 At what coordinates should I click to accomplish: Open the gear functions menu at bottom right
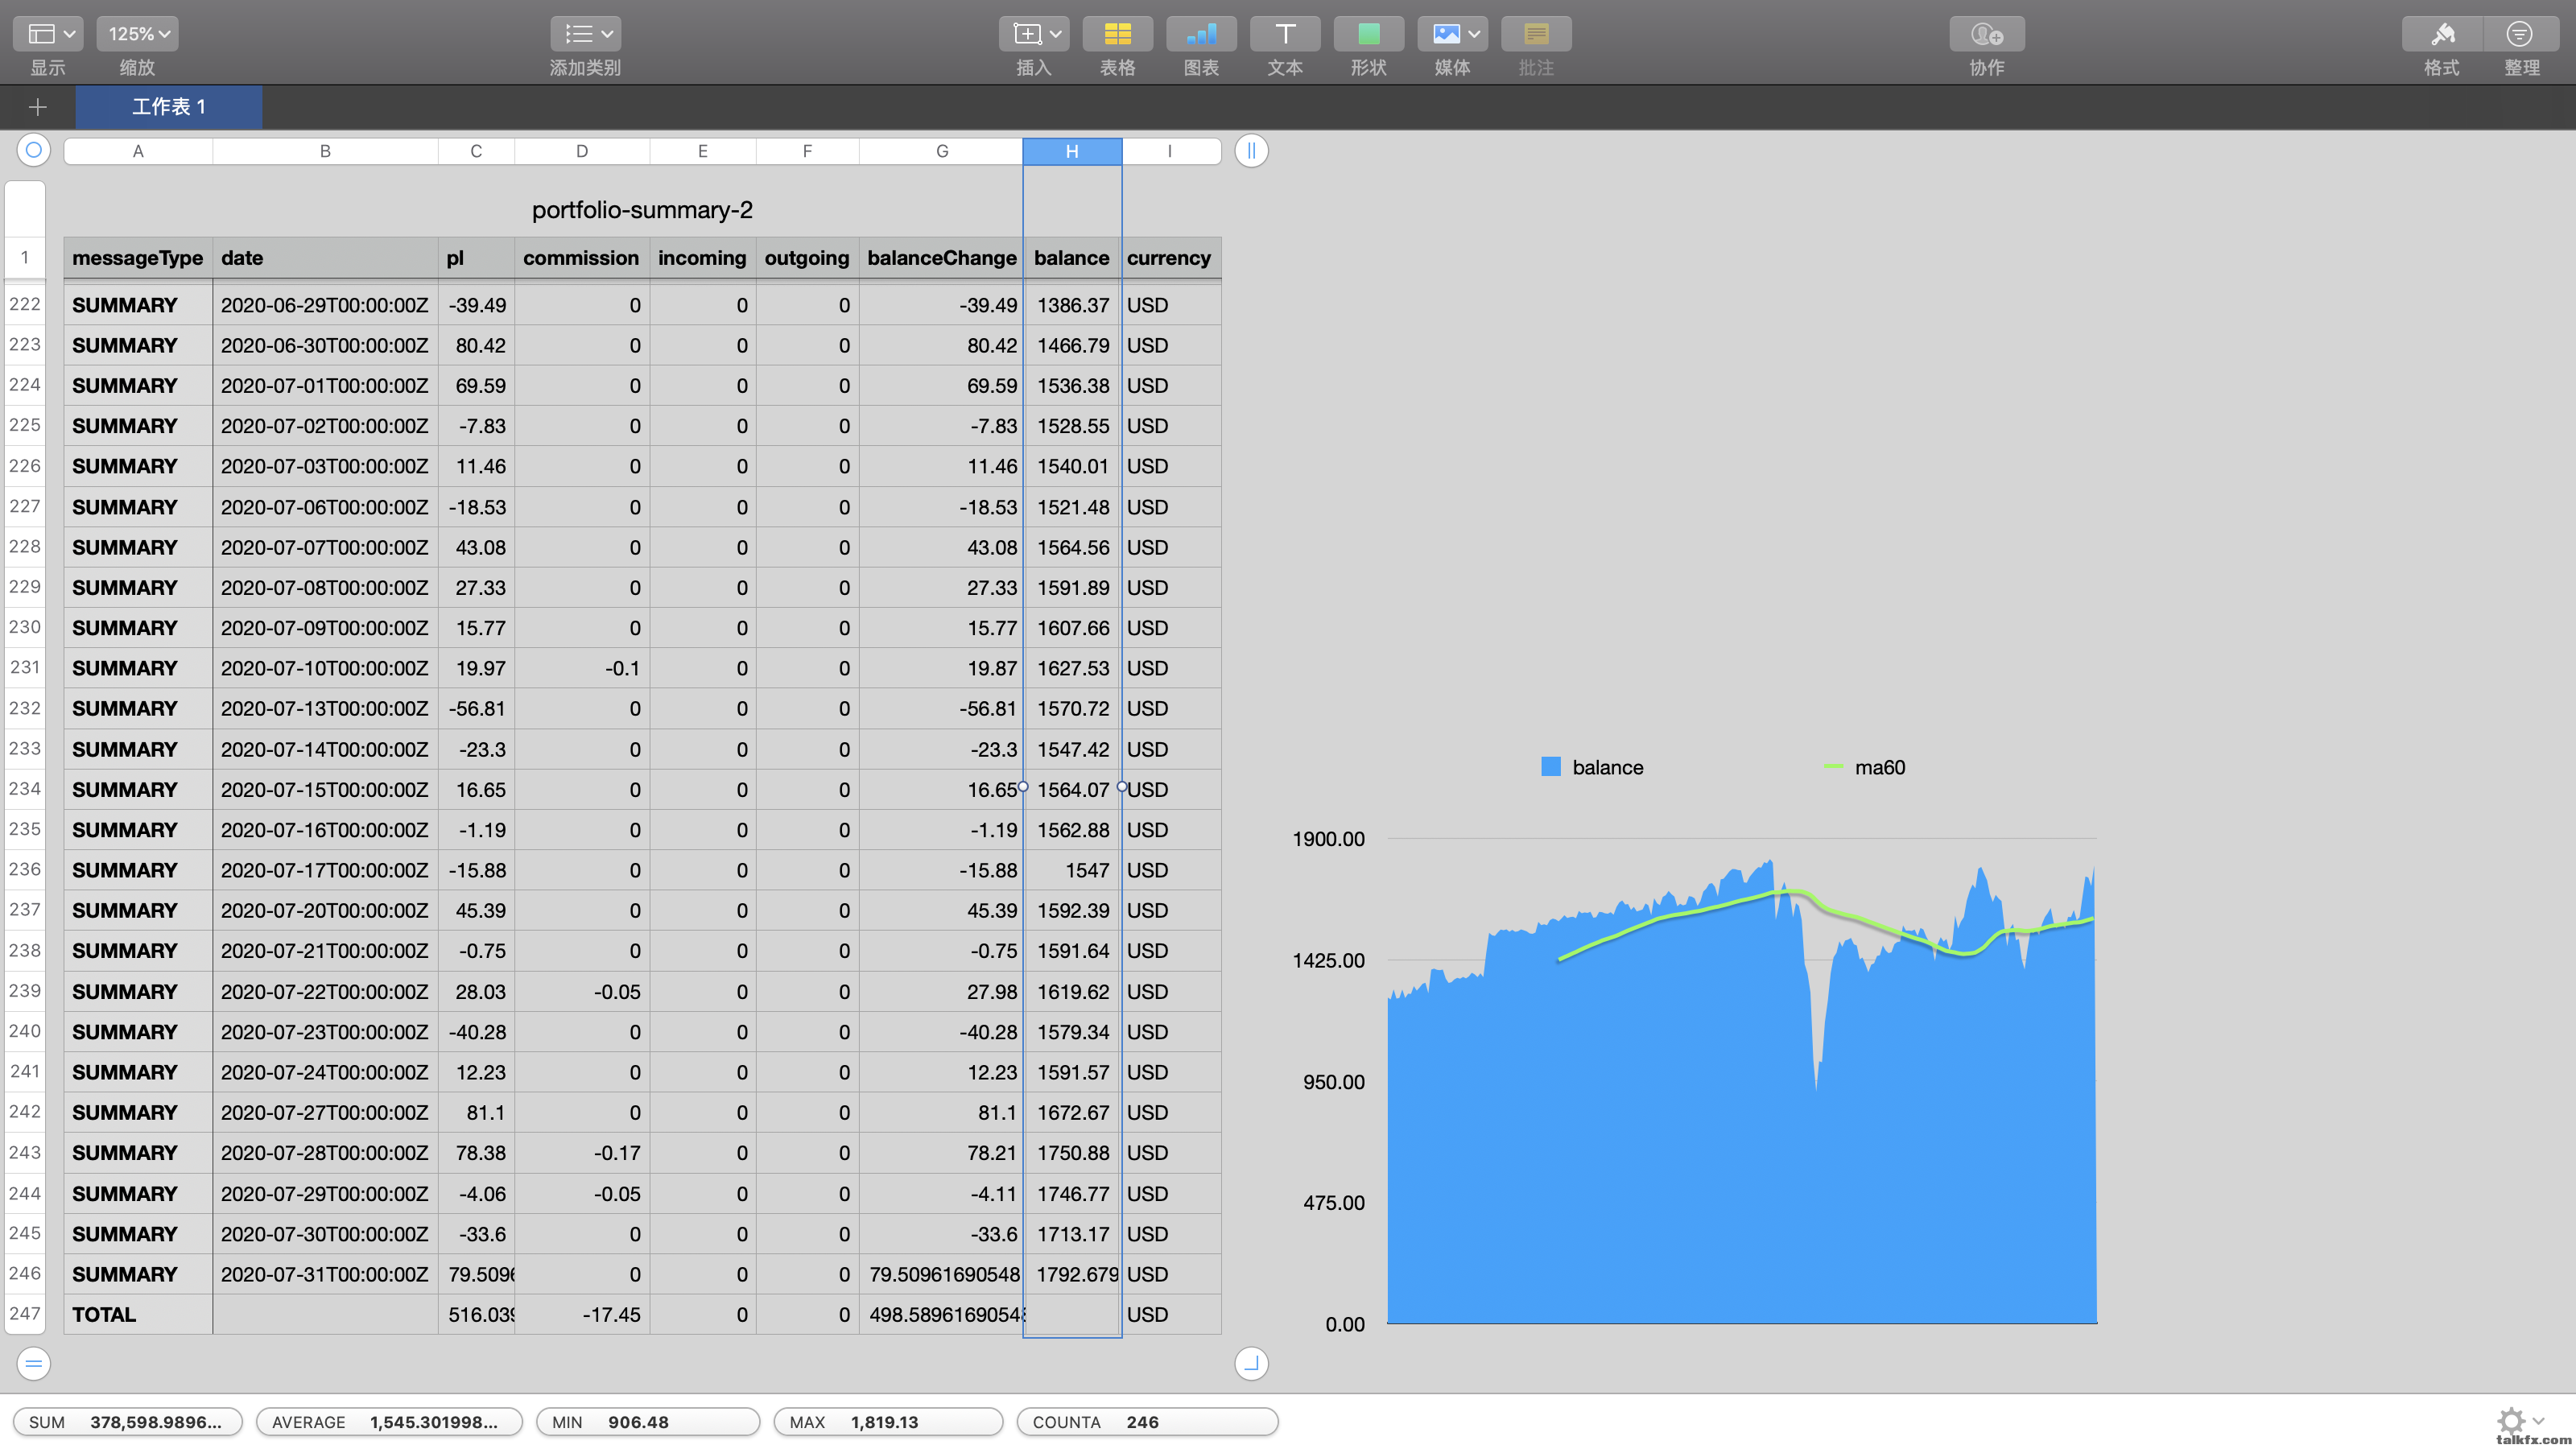[x=2519, y=1420]
